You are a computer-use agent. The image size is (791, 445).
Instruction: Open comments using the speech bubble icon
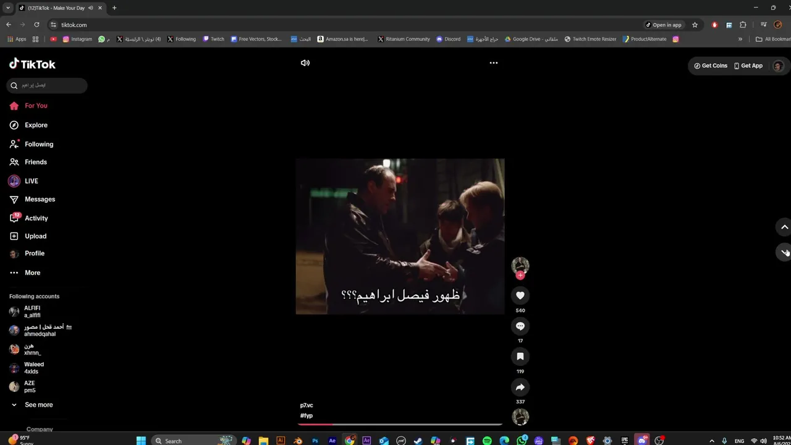click(520, 326)
